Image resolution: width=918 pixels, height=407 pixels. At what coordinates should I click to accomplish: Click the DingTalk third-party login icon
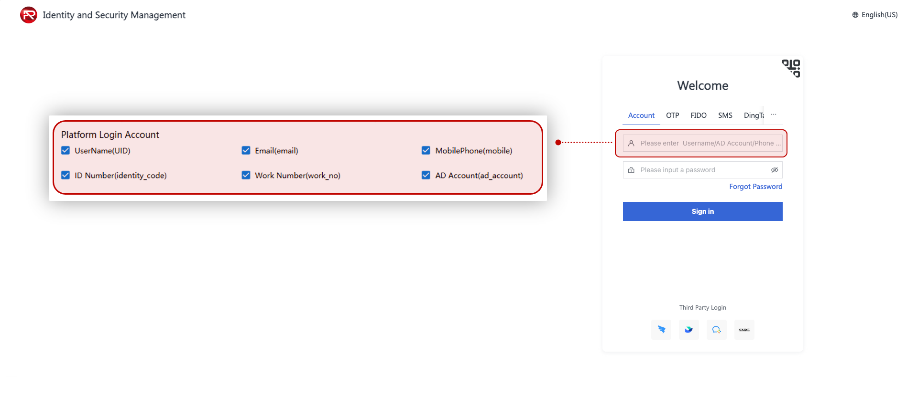pyautogui.click(x=661, y=330)
